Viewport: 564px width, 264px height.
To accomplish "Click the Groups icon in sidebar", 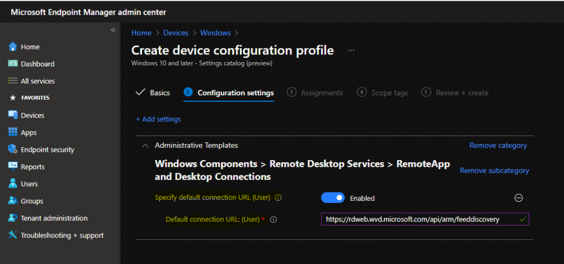I will point(13,201).
